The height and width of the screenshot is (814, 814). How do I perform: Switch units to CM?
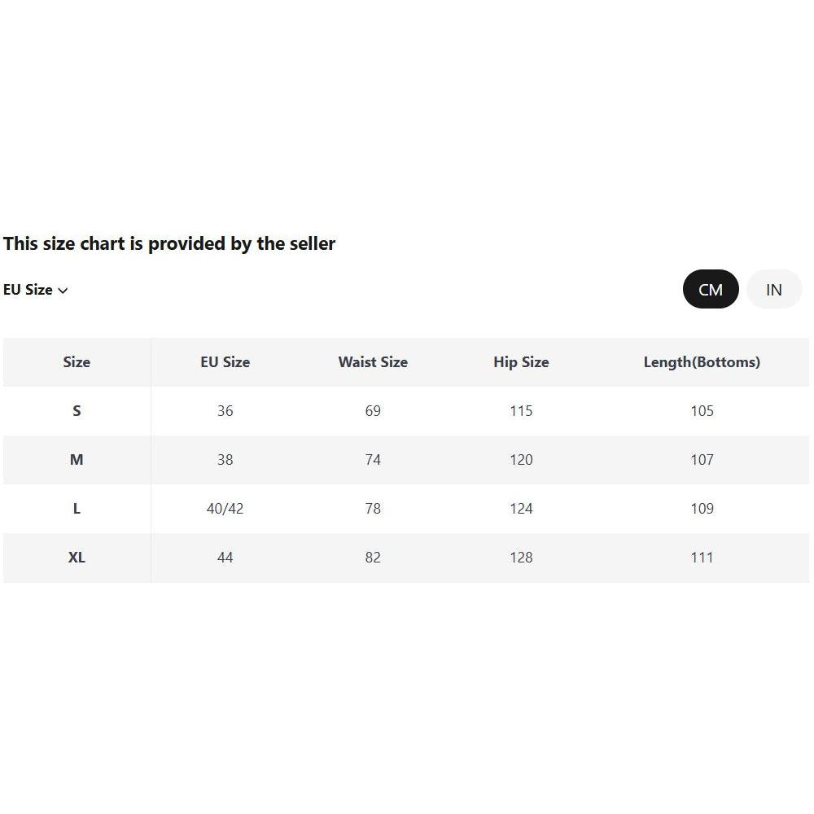point(710,289)
